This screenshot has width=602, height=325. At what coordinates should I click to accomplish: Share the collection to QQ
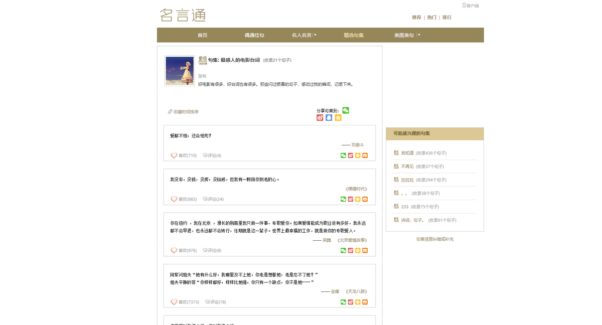click(x=329, y=118)
